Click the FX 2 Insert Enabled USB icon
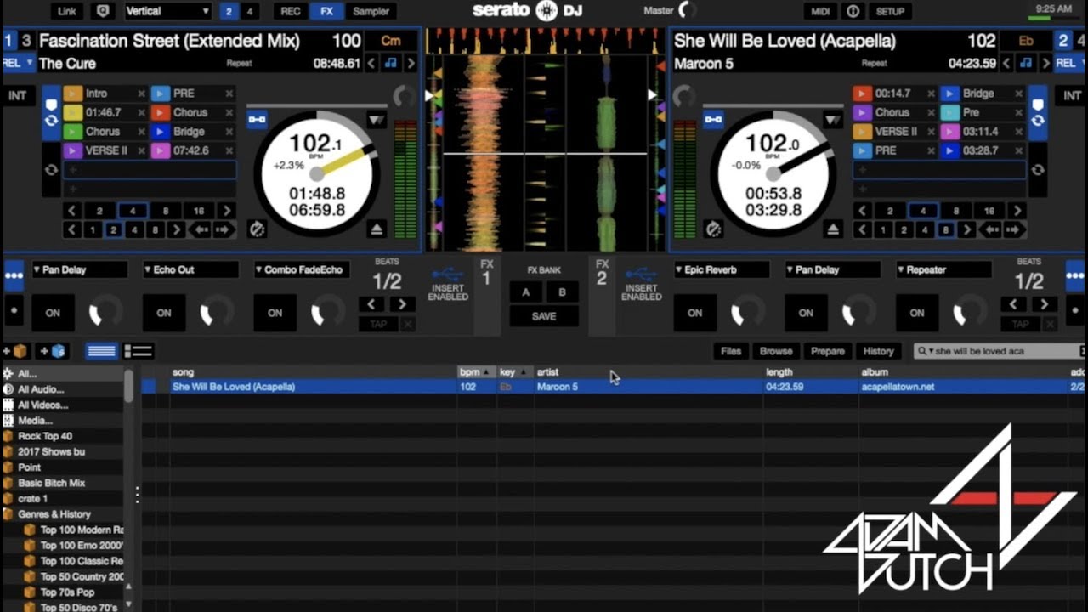The height and width of the screenshot is (612, 1088). click(x=642, y=275)
